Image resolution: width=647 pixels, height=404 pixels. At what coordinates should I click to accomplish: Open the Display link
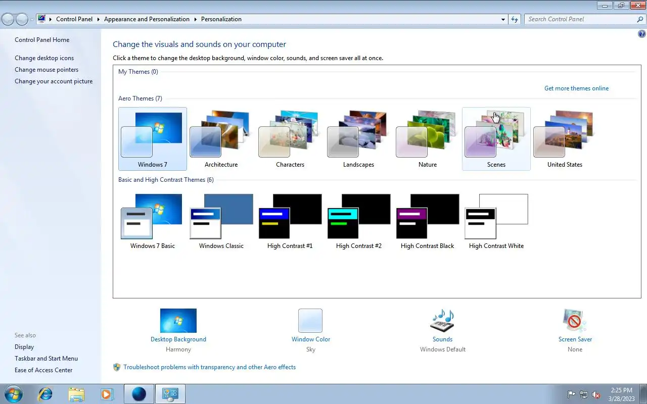pos(24,347)
